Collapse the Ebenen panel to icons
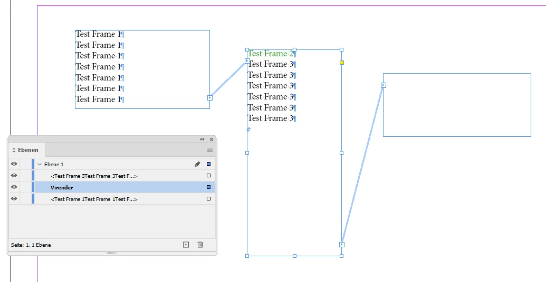 tap(202, 139)
